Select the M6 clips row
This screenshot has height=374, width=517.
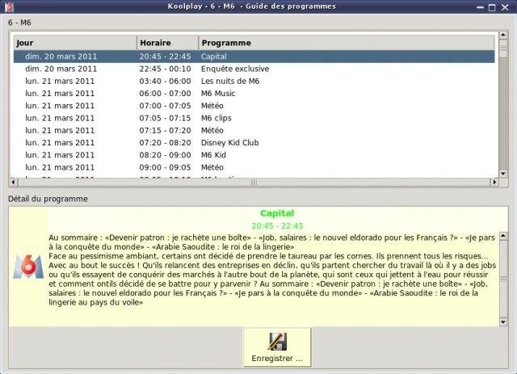click(254, 118)
